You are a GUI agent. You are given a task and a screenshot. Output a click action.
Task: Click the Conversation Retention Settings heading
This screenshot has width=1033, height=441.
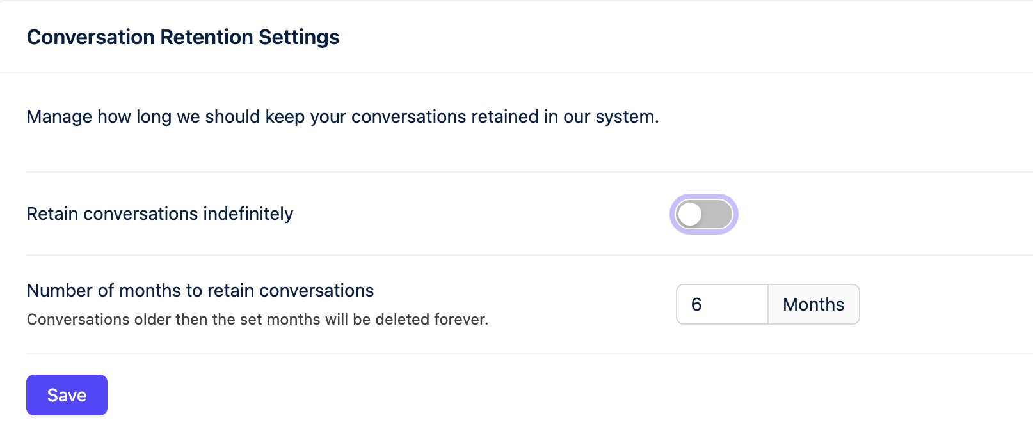pos(182,36)
